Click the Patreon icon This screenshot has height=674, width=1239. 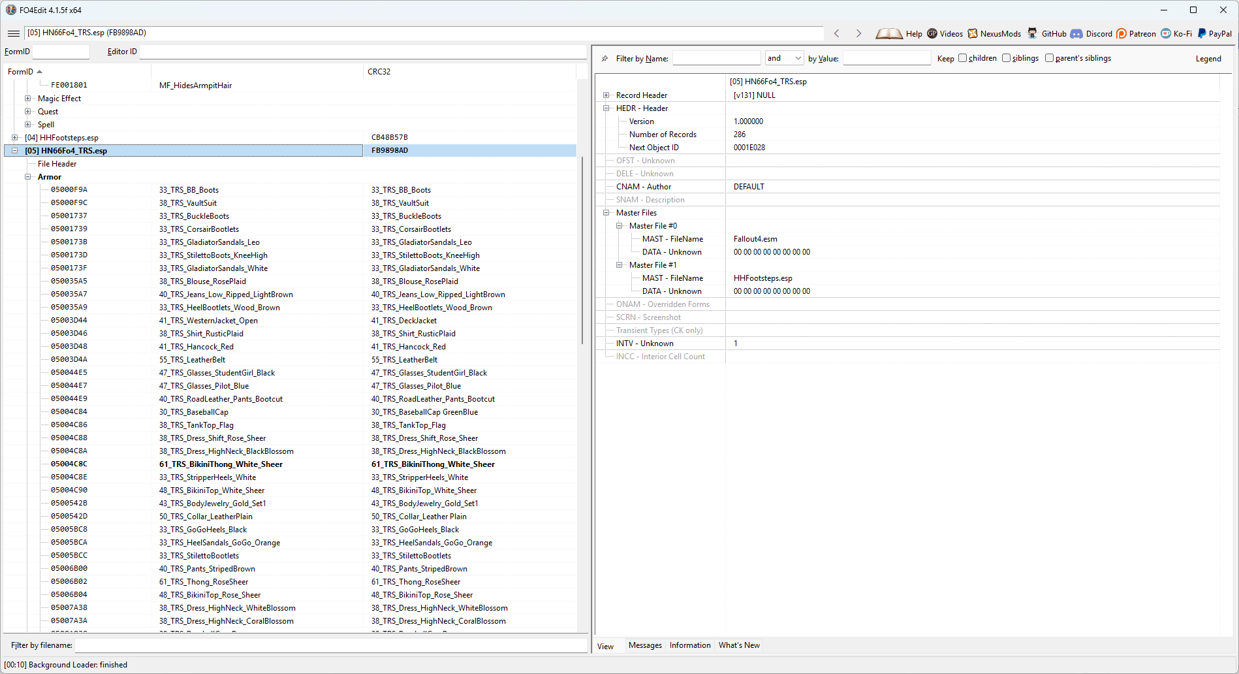1121,33
